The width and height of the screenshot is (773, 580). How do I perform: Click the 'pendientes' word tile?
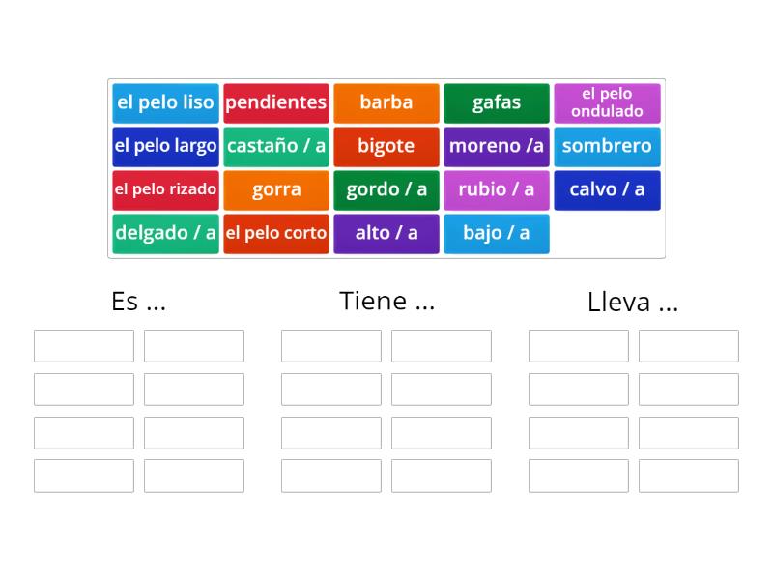276,102
